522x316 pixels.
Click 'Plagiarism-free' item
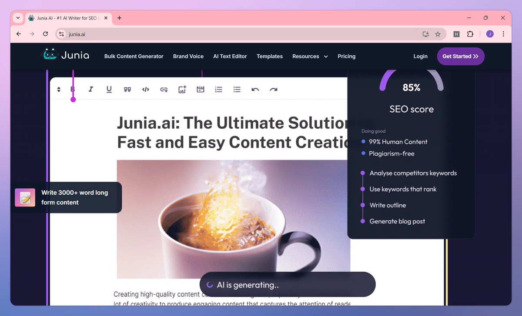pos(391,153)
